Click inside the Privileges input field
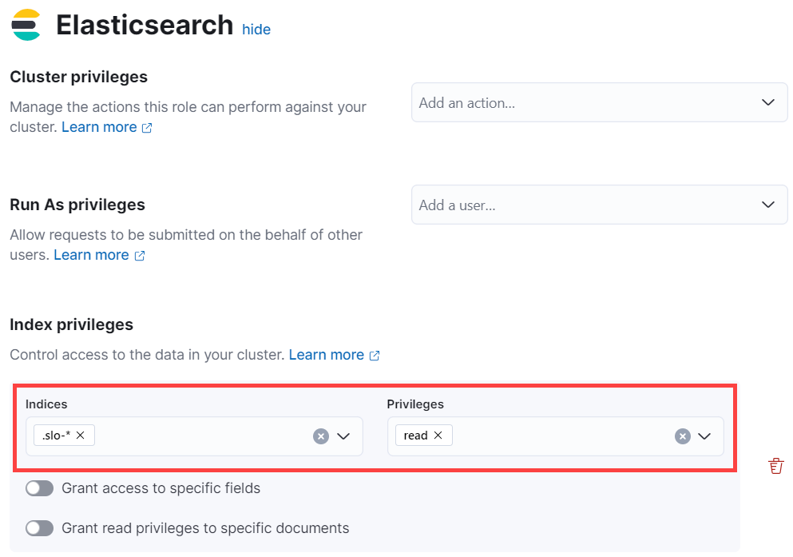Viewport: 793px width, 557px height. click(x=559, y=436)
